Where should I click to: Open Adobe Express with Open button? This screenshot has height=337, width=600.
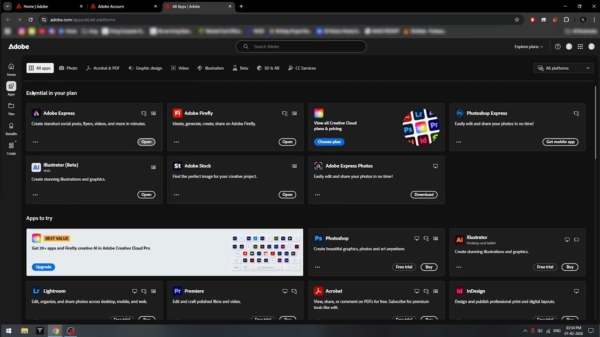coord(146,142)
